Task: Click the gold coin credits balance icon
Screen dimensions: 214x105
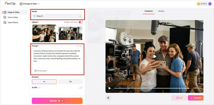Action: coord(199,4)
